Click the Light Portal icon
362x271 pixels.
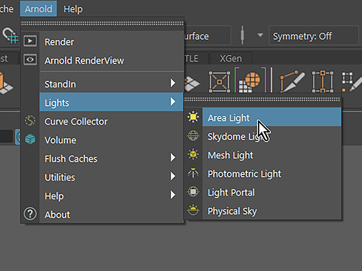click(193, 191)
